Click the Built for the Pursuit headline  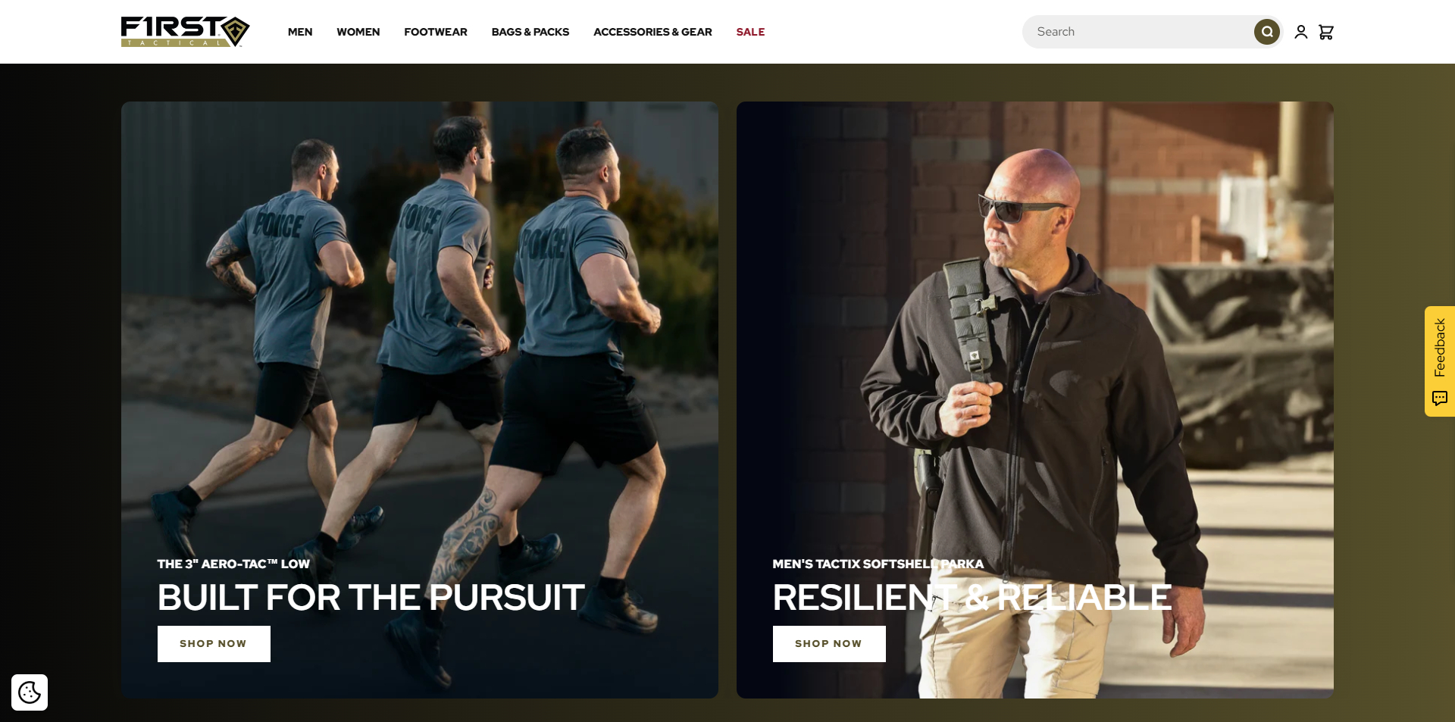pos(371,598)
